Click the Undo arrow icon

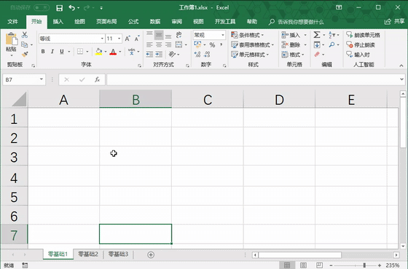point(72,8)
